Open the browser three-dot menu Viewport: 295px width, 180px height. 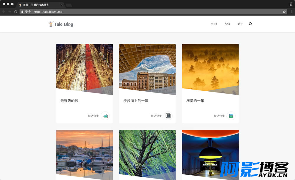click(291, 12)
